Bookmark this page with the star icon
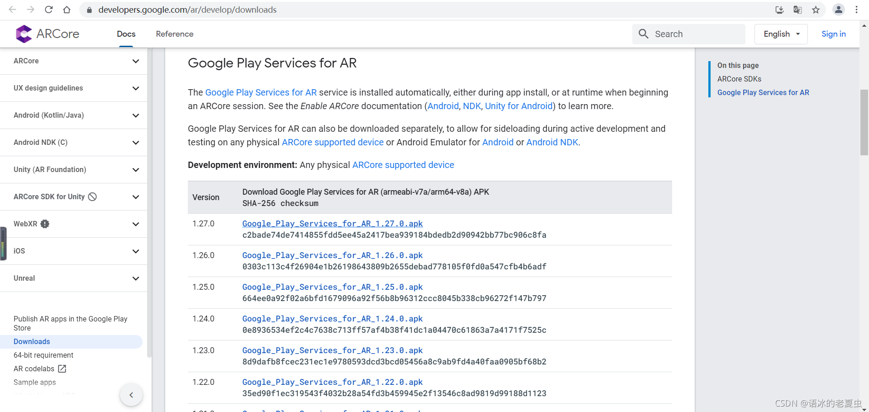Image resolution: width=869 pixels, height=412 pixels. [816, 10]
